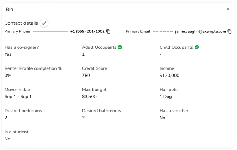Viewport: 237px width, 150px height.
Task: Click the Desired bedrooms label
Action: [23, 111]
